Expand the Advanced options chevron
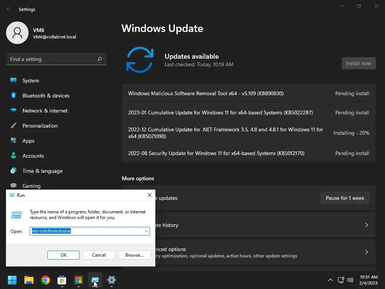The height and width of the screenshot is (289, 385). pos(366,252)
